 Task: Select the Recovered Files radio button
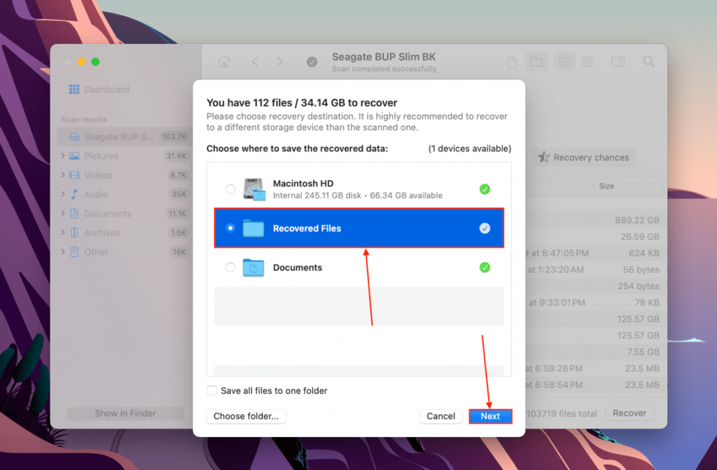pyautogui.click(x=230, y=228)
